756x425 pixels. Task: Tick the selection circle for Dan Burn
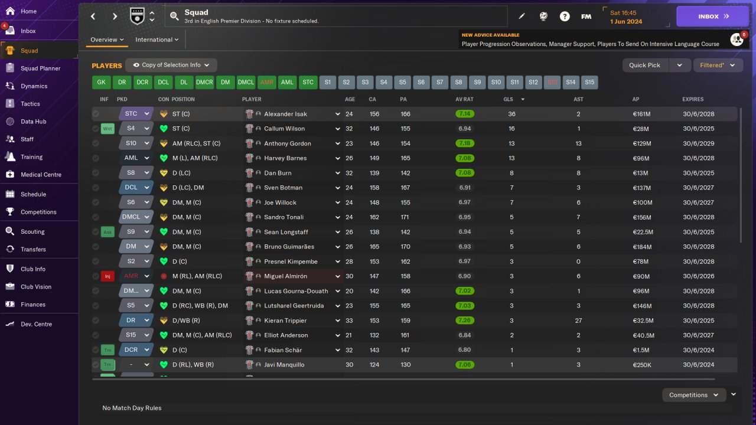[96, 173]
